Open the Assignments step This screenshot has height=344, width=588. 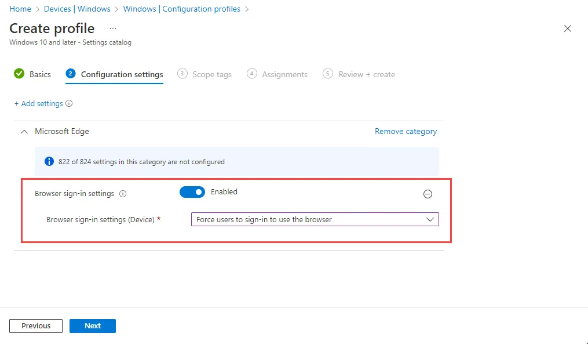point(277,74)
